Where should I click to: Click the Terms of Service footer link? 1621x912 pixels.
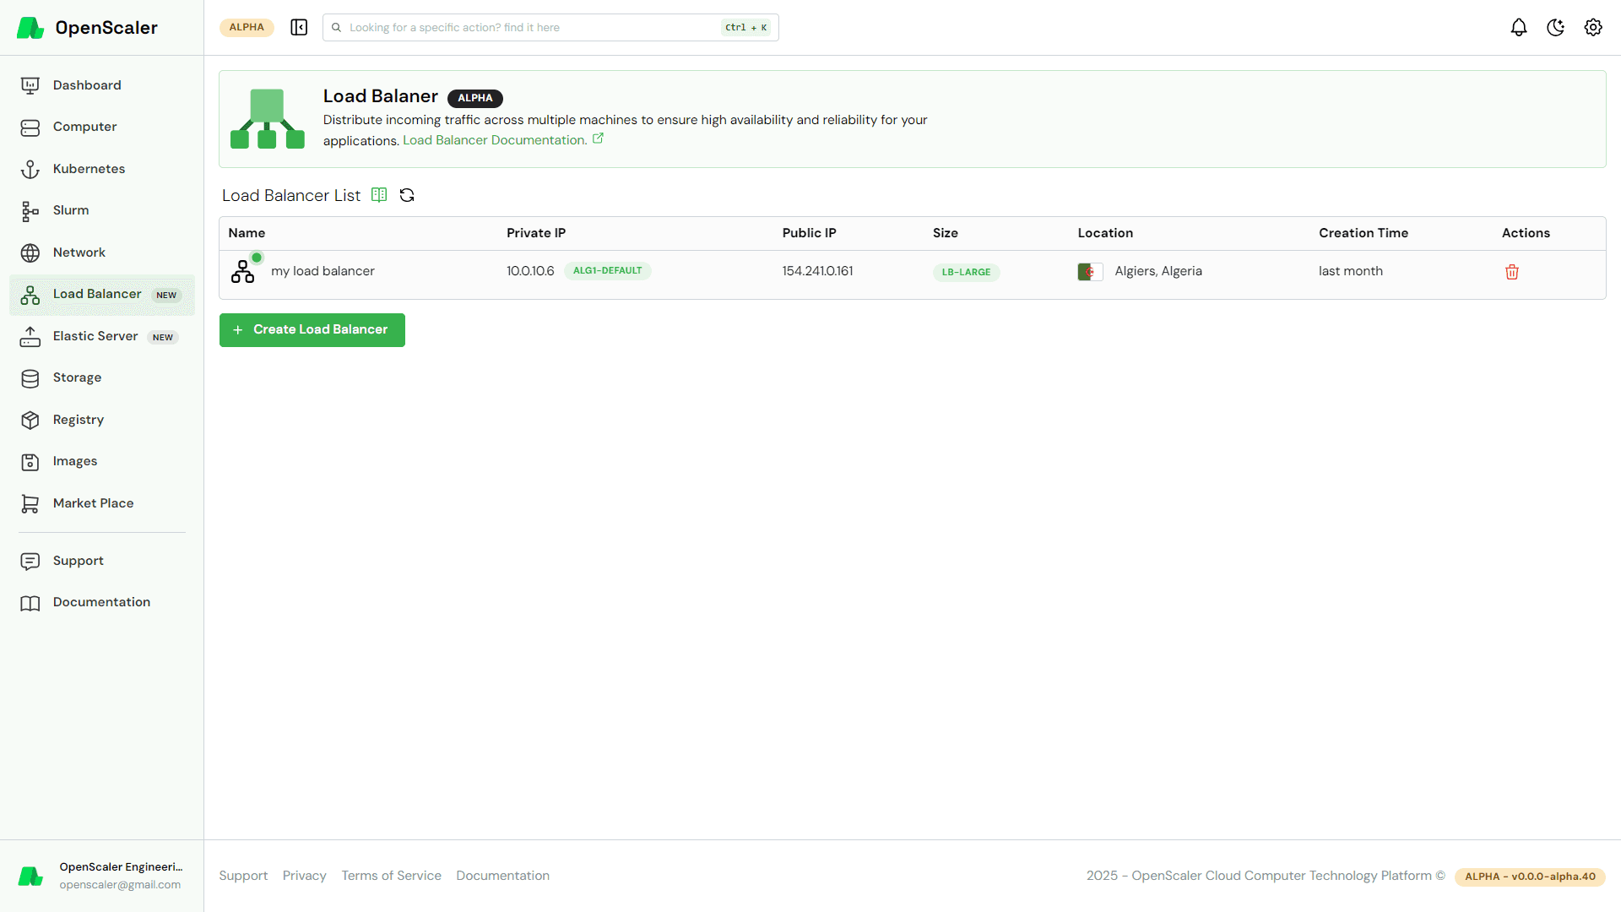point(391,876)
